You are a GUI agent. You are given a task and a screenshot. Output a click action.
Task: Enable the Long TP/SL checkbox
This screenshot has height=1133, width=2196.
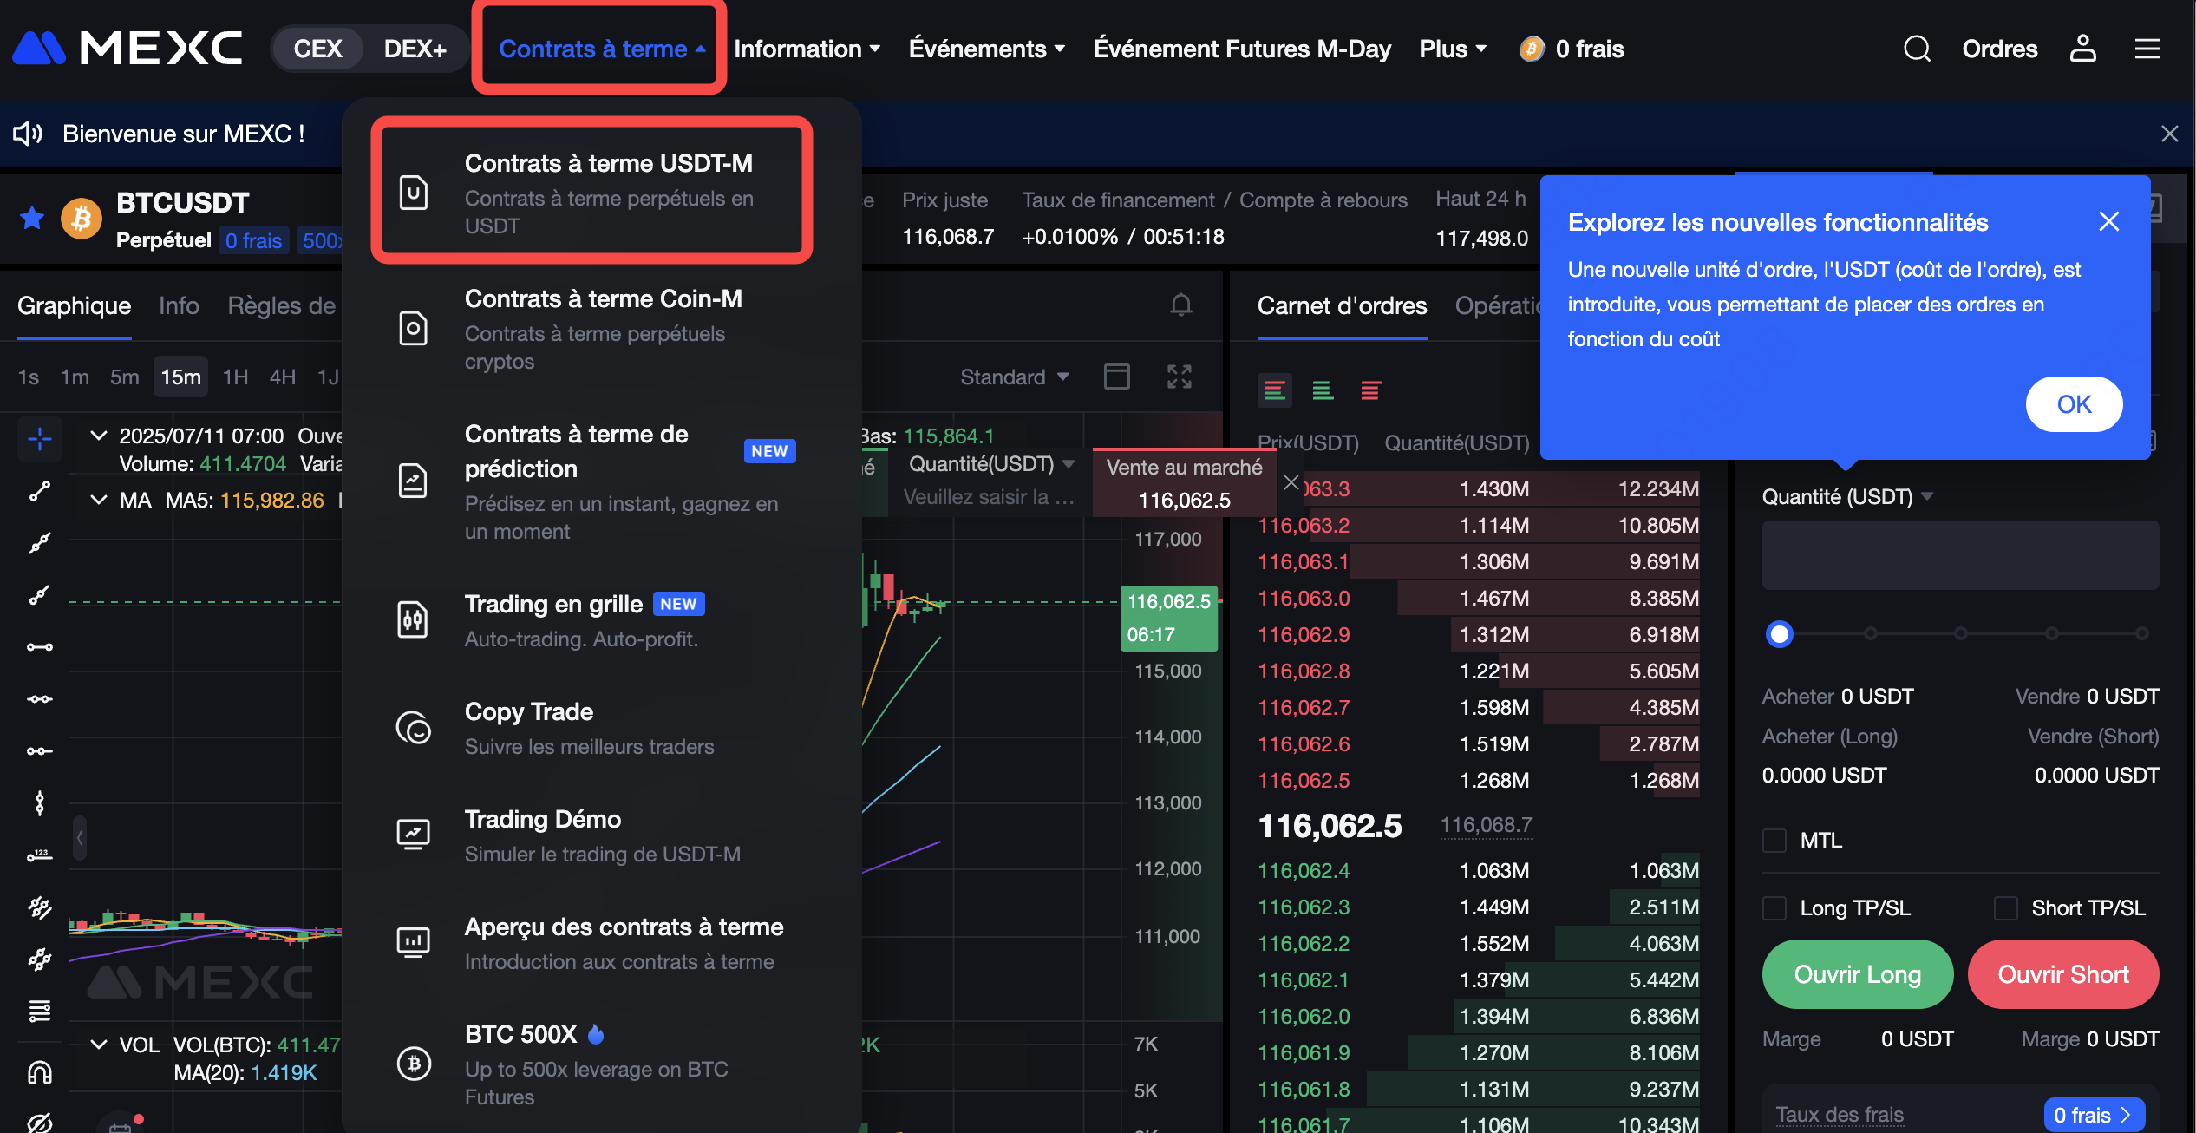coord(1774,907)
